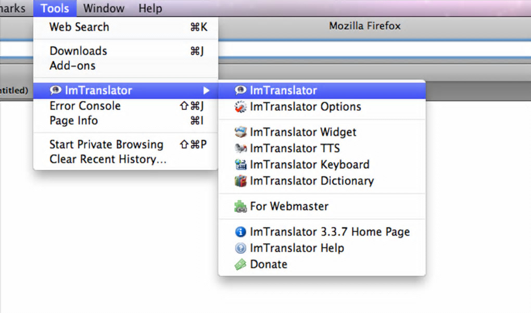This screenshot has width=531, height=313.
Task: Select Clear Recent History option
Action: (x=108, y=160)
